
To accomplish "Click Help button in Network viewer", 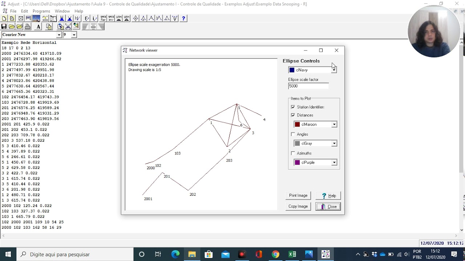I will pos(328,195).
